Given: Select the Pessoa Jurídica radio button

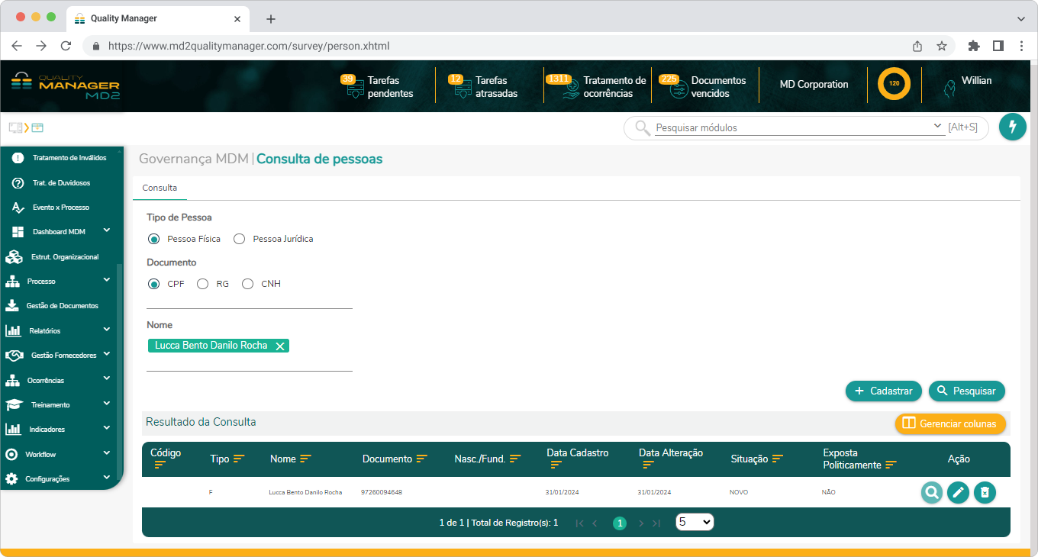Looking at the screenshot, I should (239, 239).
